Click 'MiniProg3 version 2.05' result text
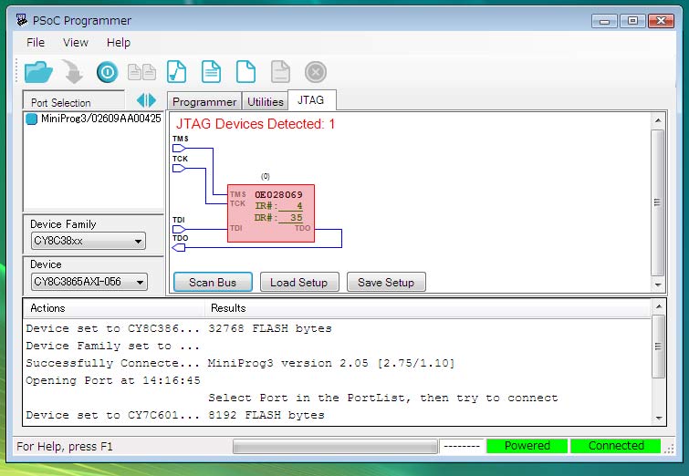 tap(288, 363)
